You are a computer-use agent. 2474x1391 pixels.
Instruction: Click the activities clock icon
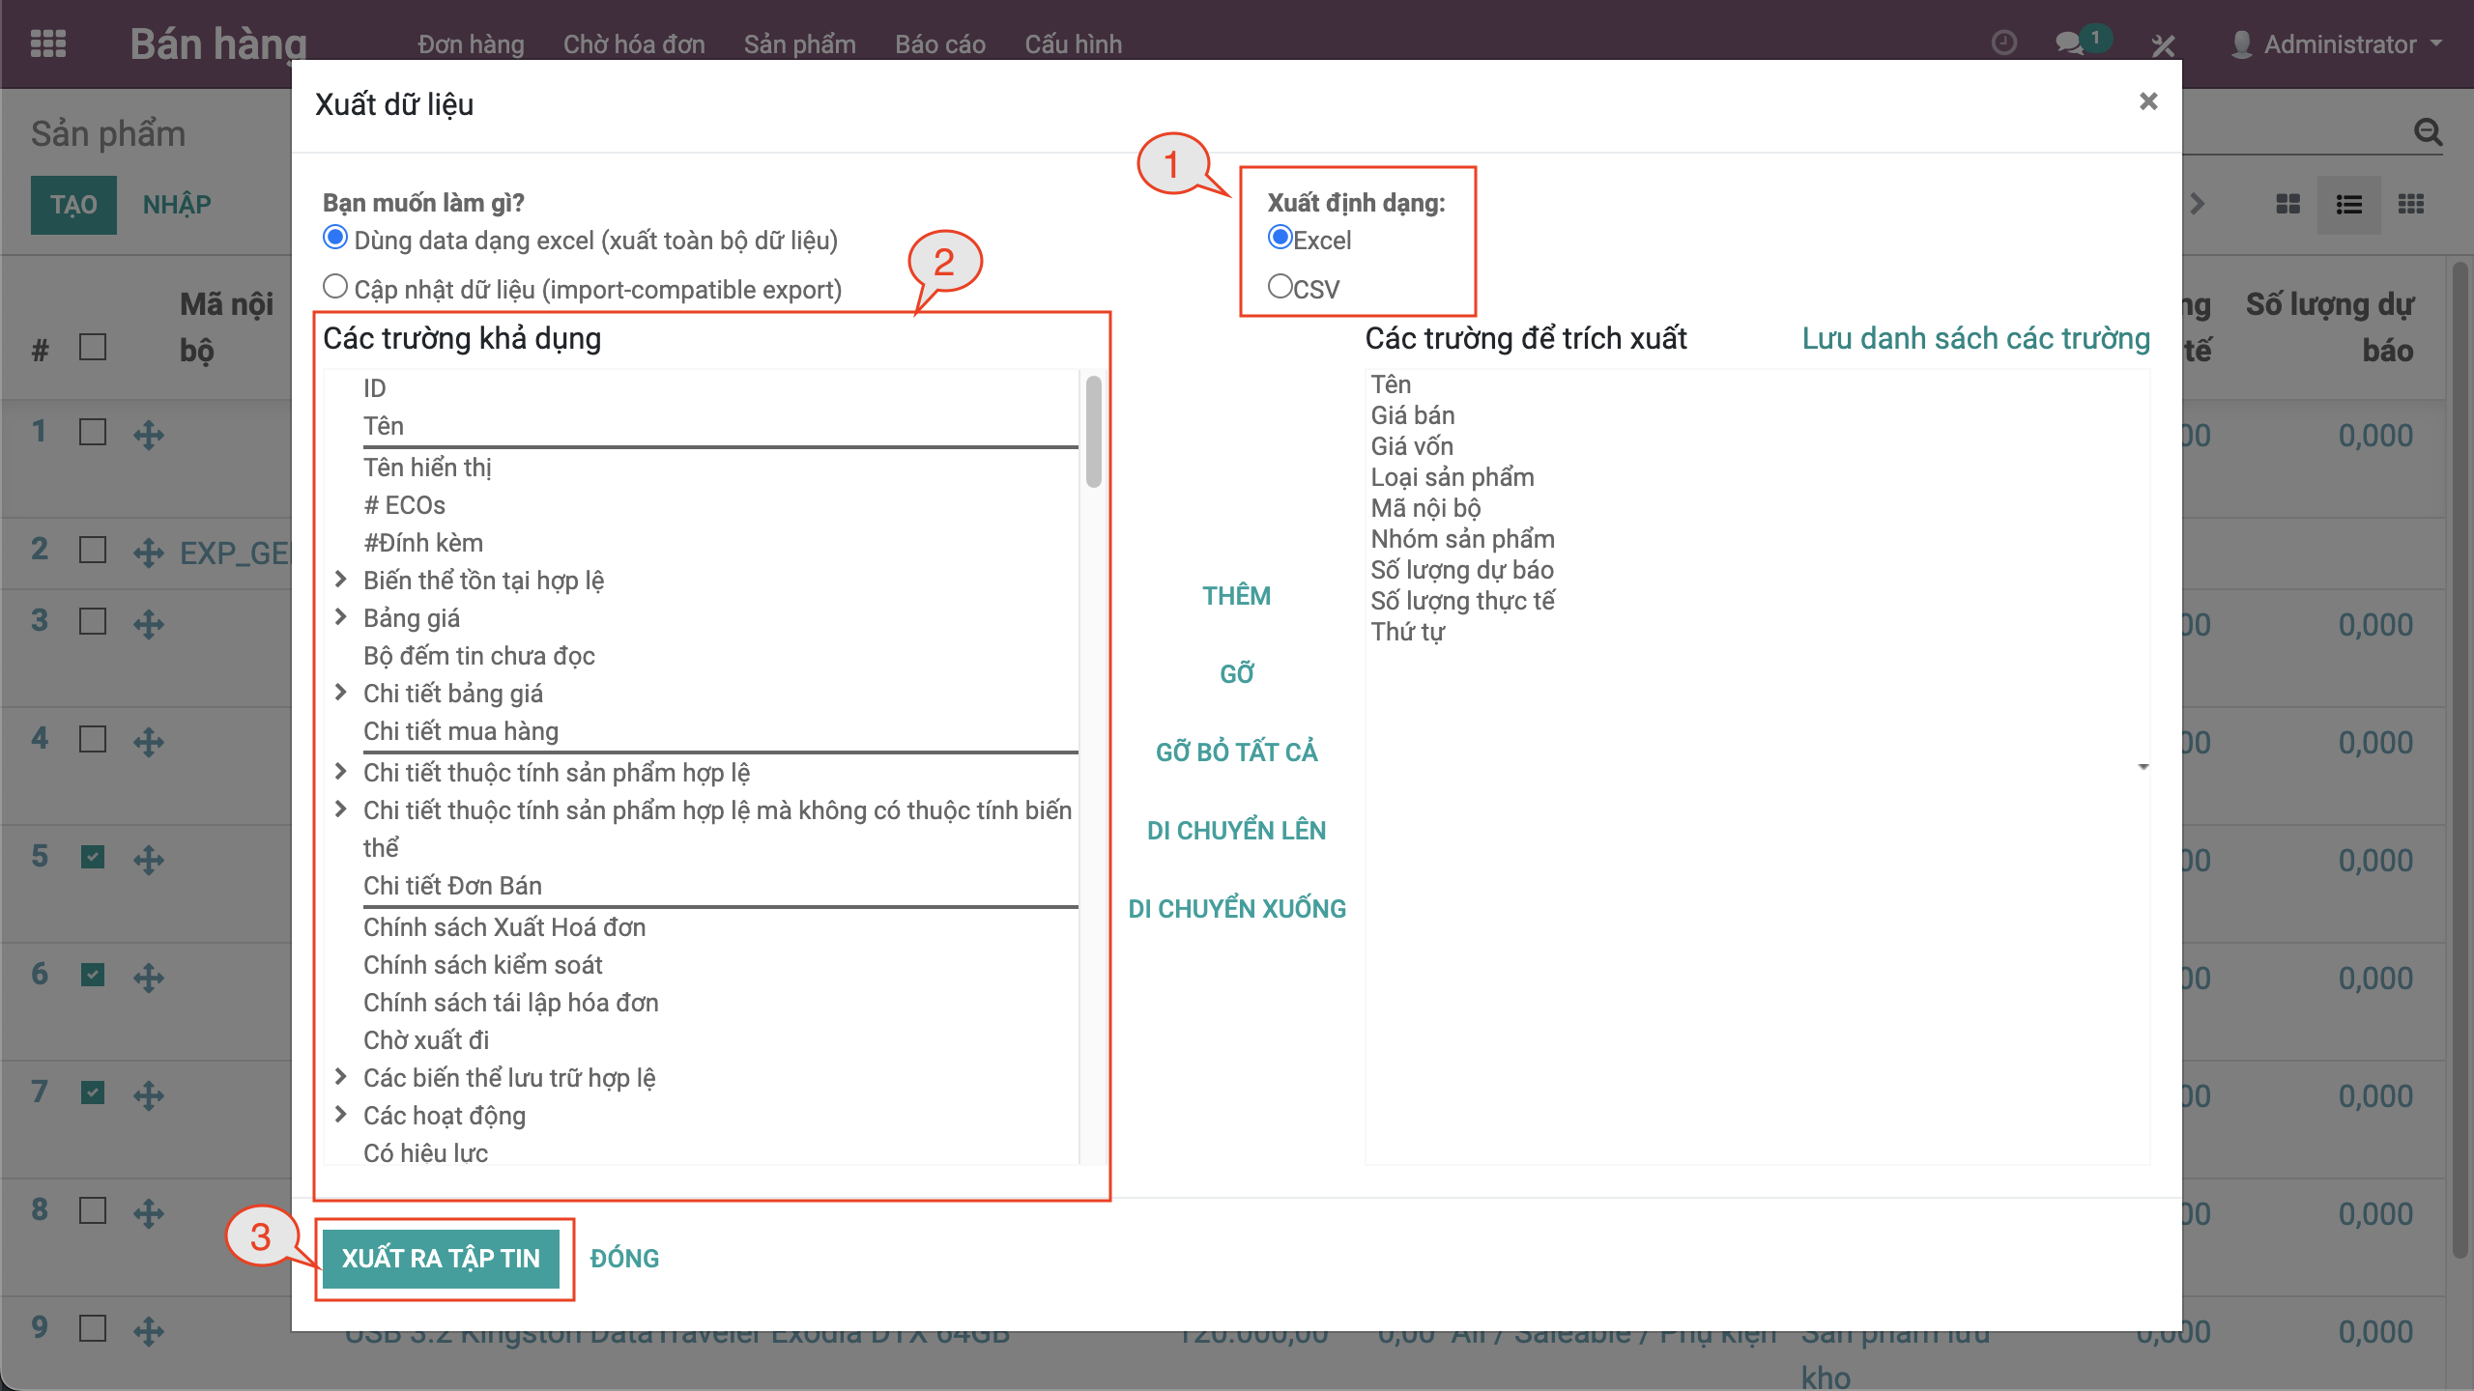tap(2003, 43)
